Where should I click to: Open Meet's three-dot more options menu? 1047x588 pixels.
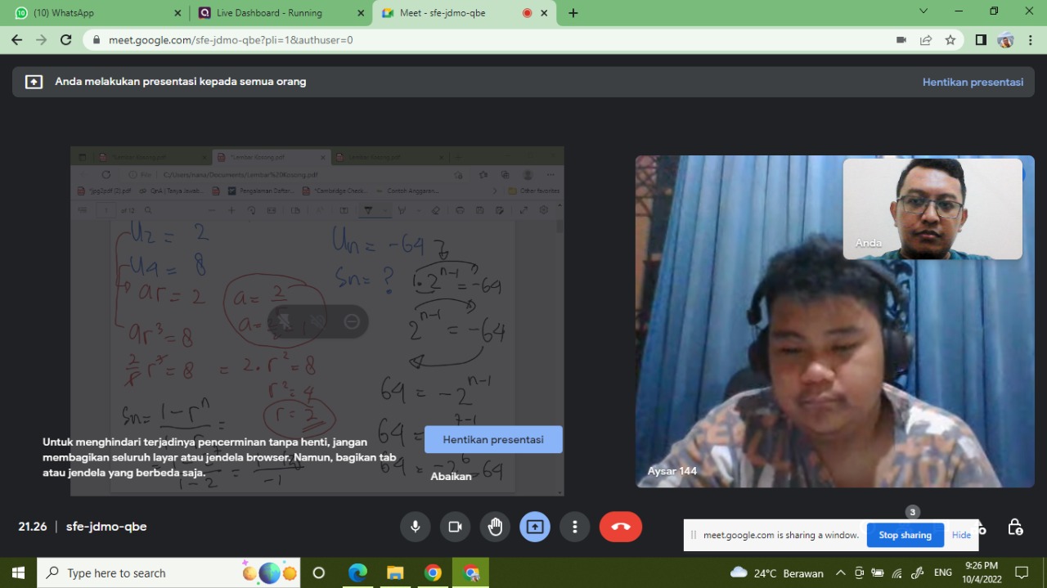coord(575,527)
